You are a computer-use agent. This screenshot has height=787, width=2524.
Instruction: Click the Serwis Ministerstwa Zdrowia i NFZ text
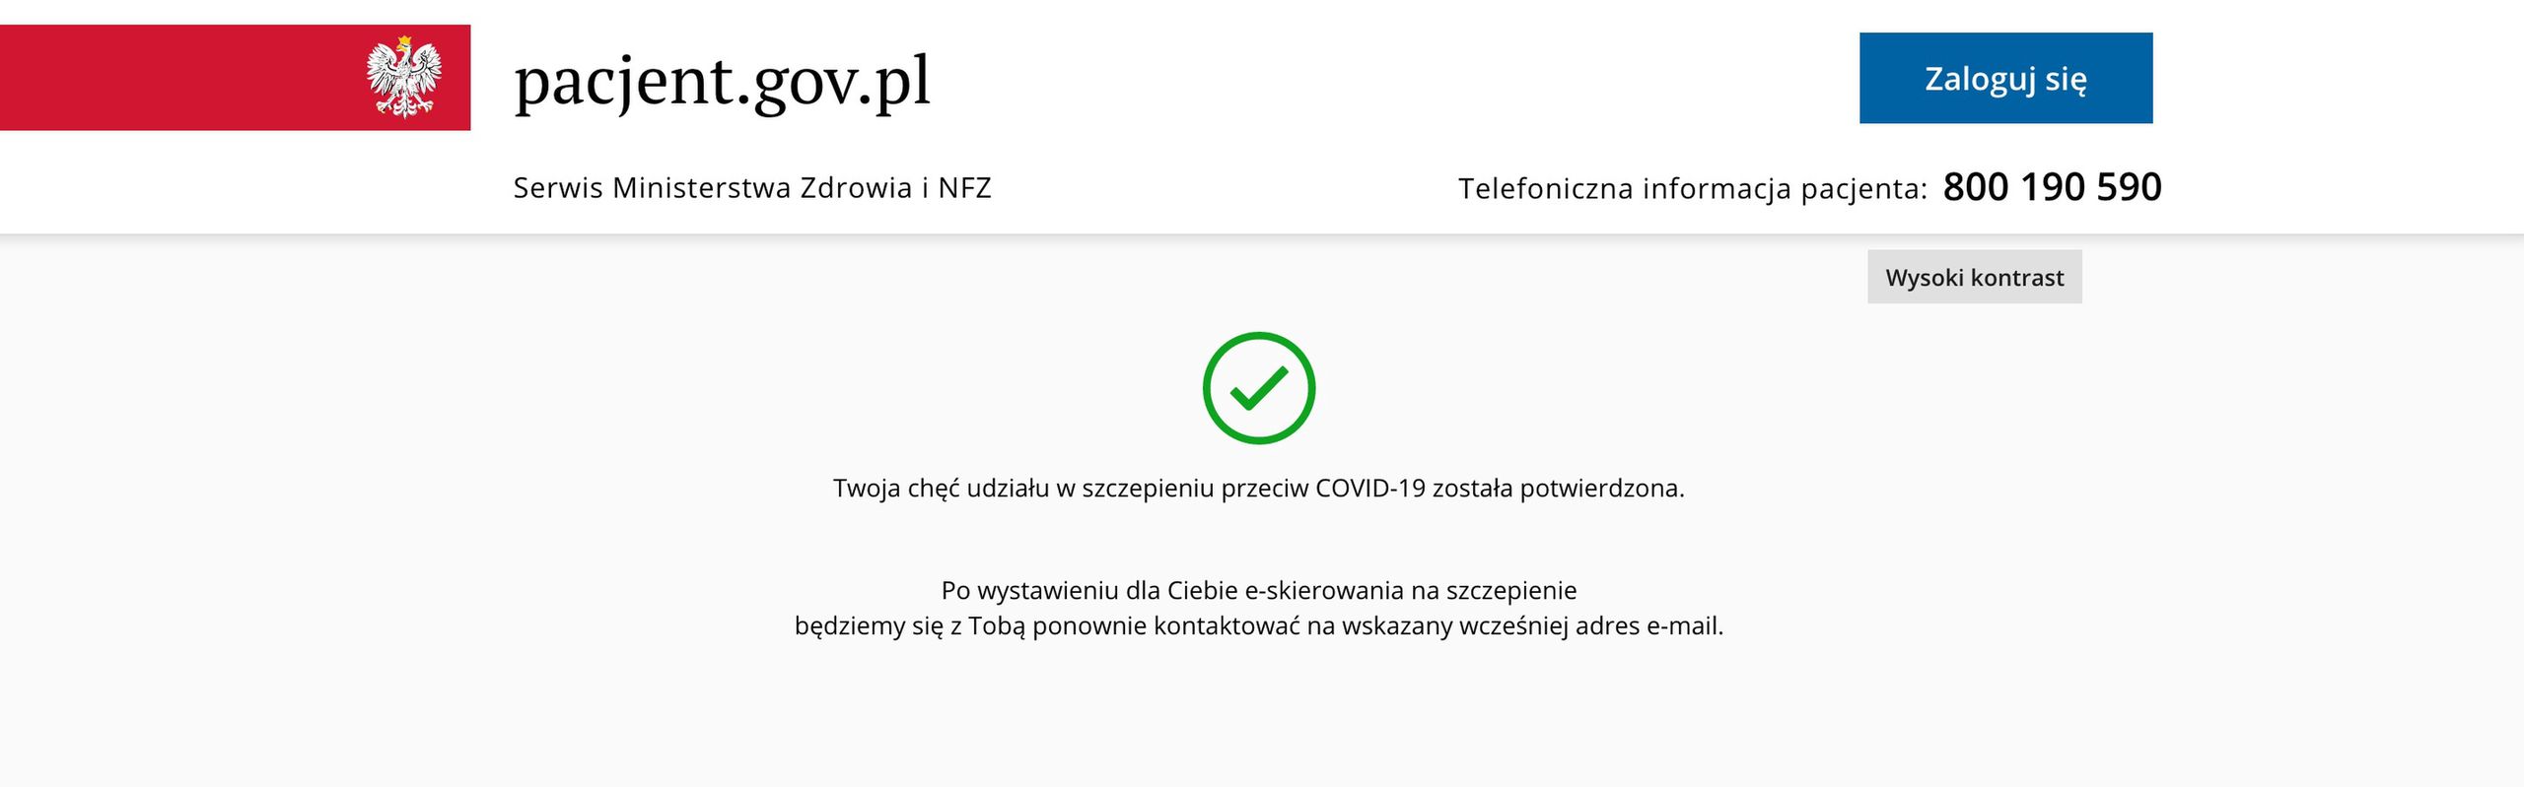click(x=752, y=186)
